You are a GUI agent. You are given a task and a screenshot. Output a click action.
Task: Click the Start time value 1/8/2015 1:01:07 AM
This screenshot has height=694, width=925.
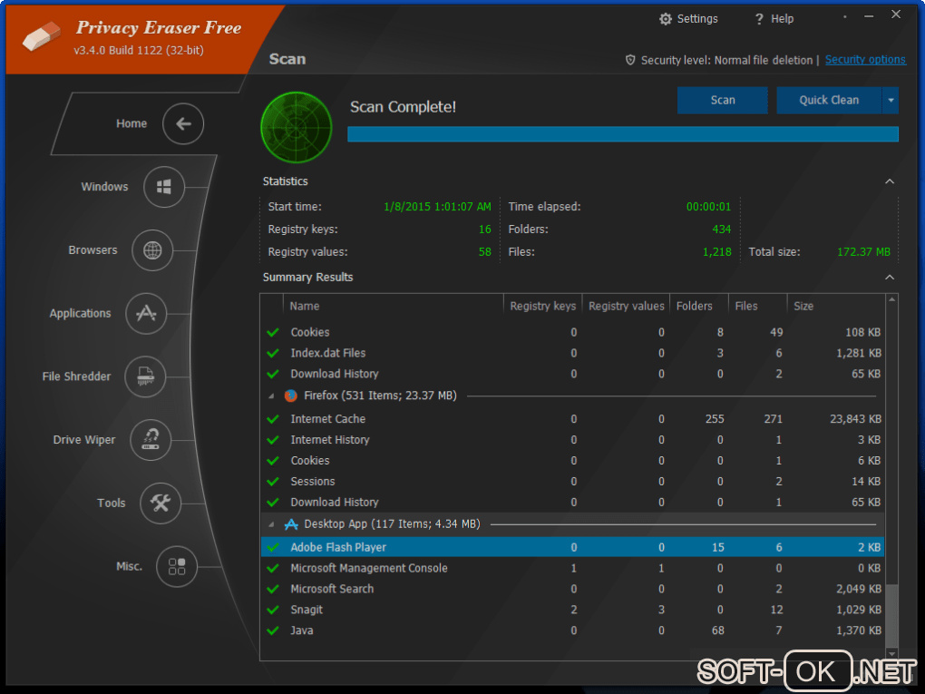(437, 207)
